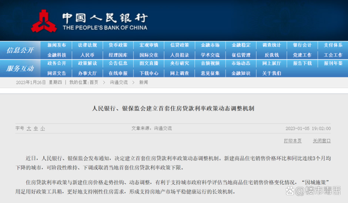Select 法律法规 in navigation bar
Viewport: 348px width, 203px height.
point(88,45)
